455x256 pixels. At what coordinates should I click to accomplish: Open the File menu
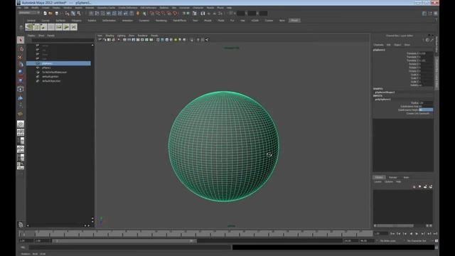tap(19, 8)
